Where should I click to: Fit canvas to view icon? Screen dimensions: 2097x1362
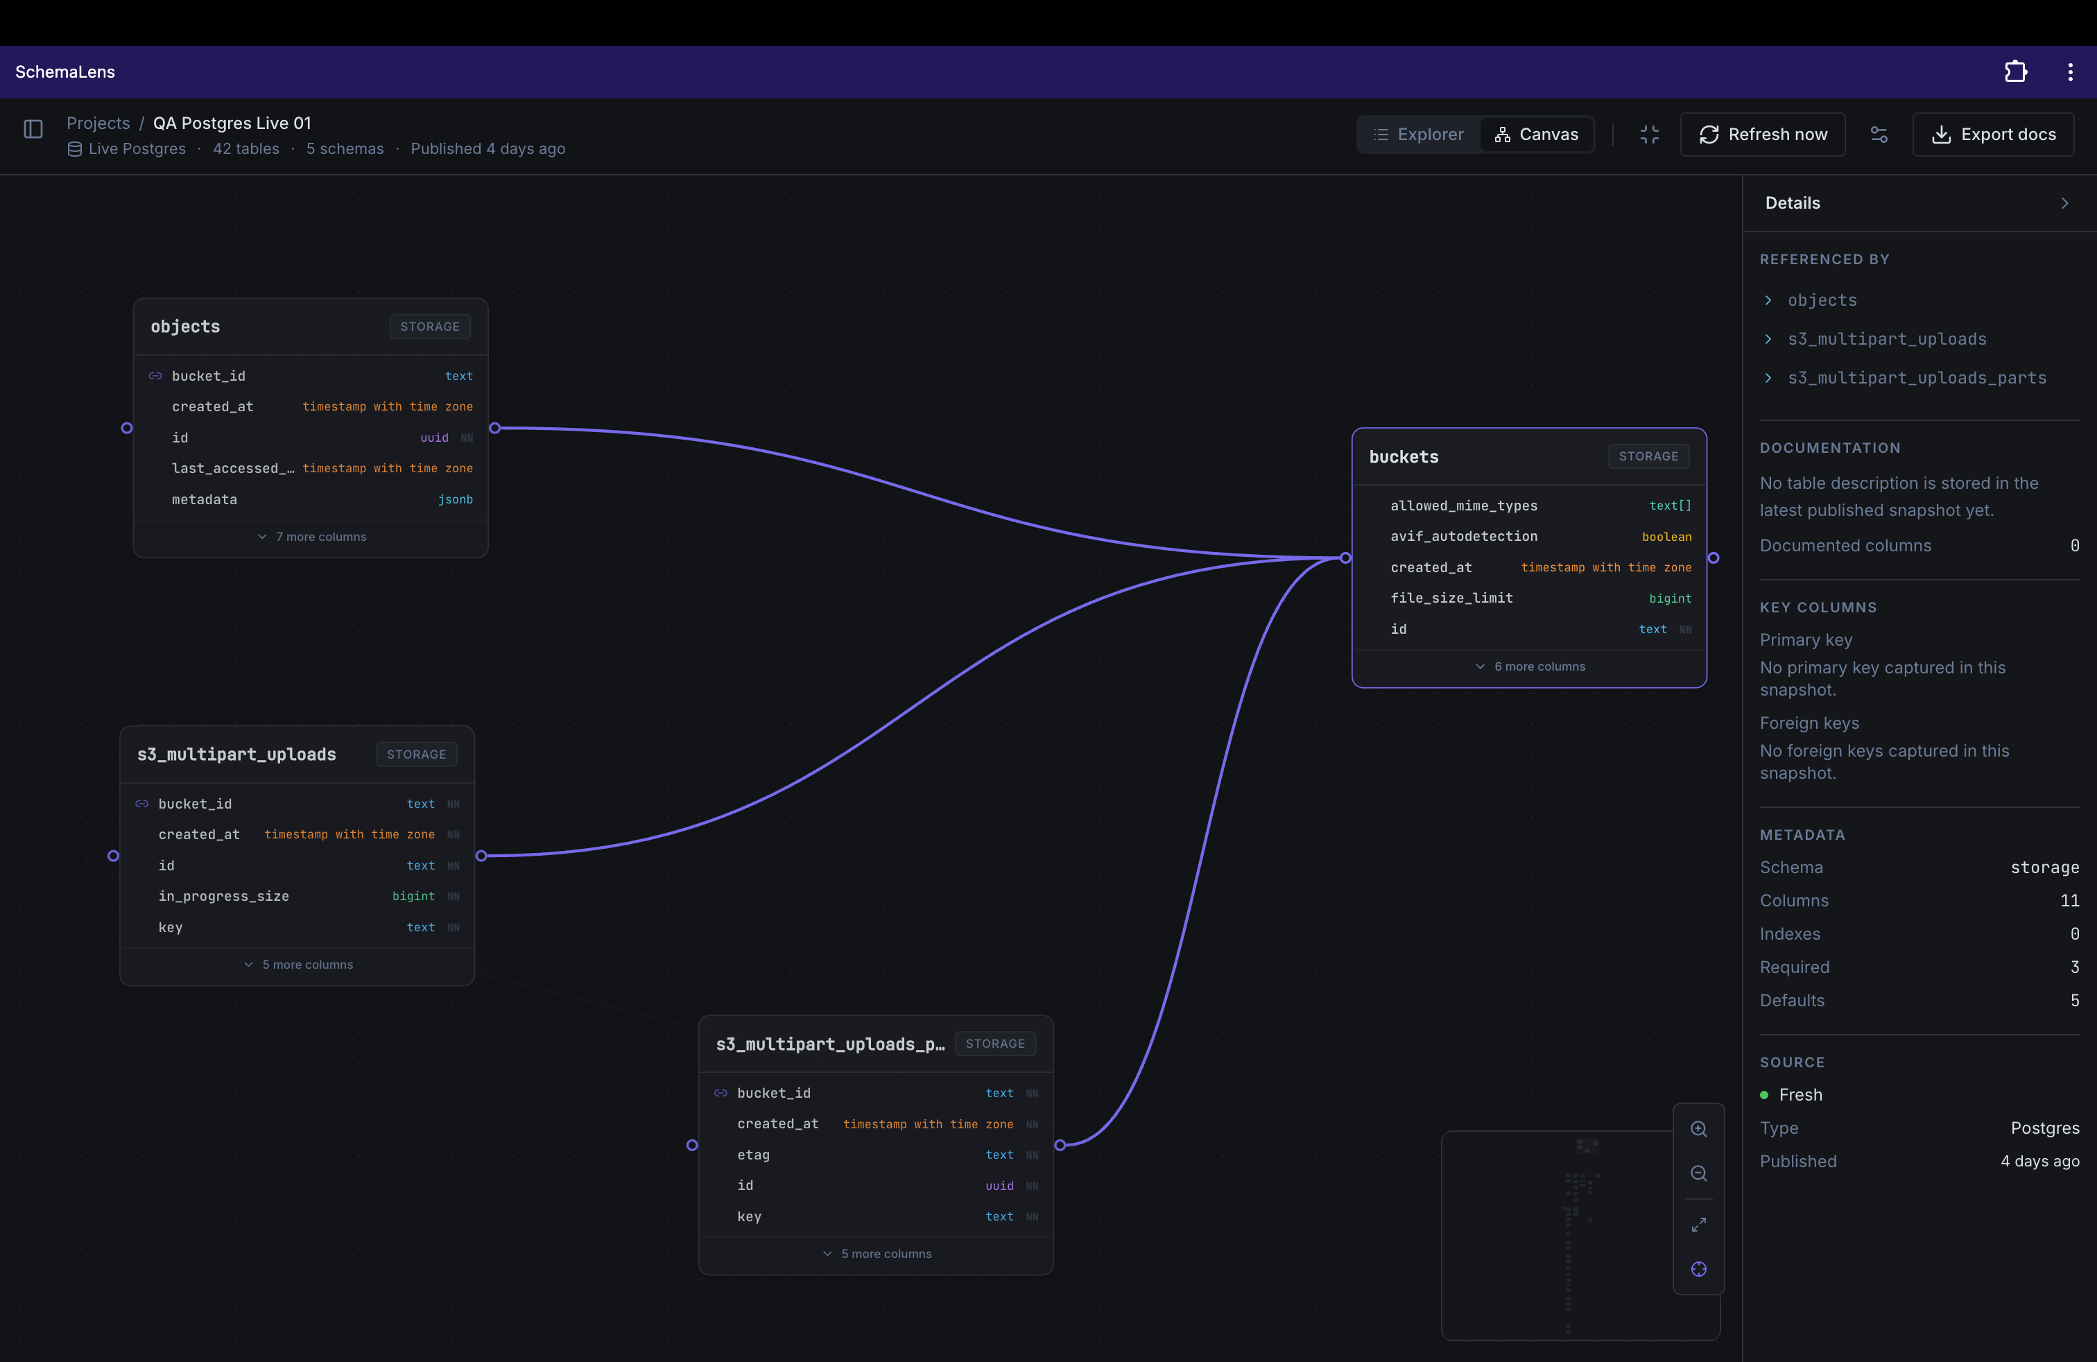coord(1698,1225)
